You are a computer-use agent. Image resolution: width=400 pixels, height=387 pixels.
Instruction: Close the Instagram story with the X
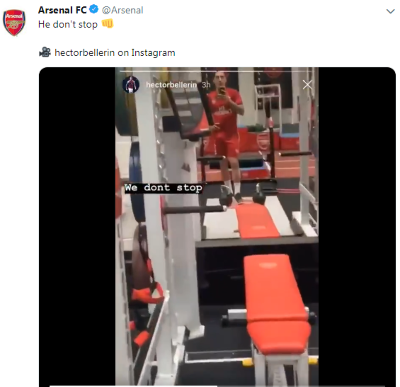tap(307, 85)
